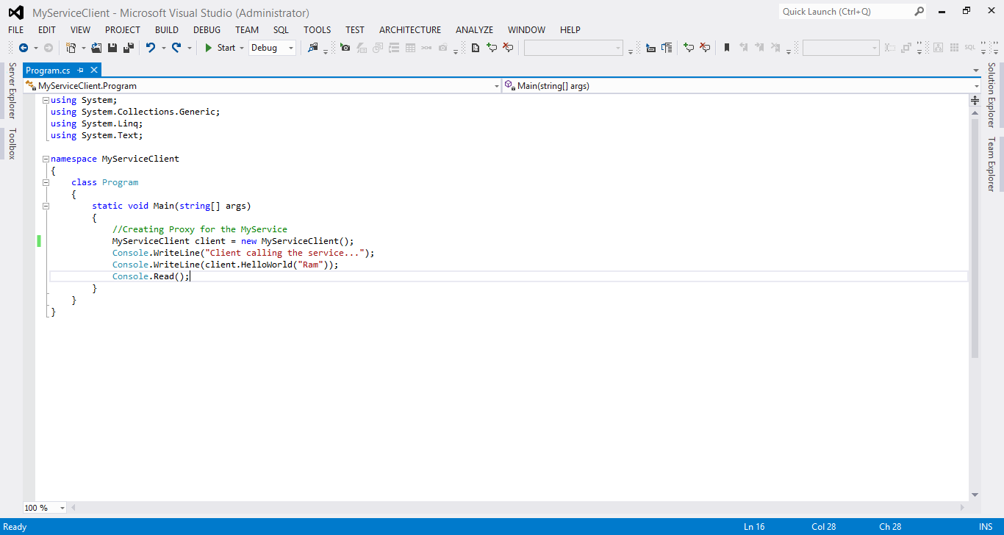Click the 'Ready' status bar text
The width and height of the screenshot is (1004, 535).
point(15,527)
